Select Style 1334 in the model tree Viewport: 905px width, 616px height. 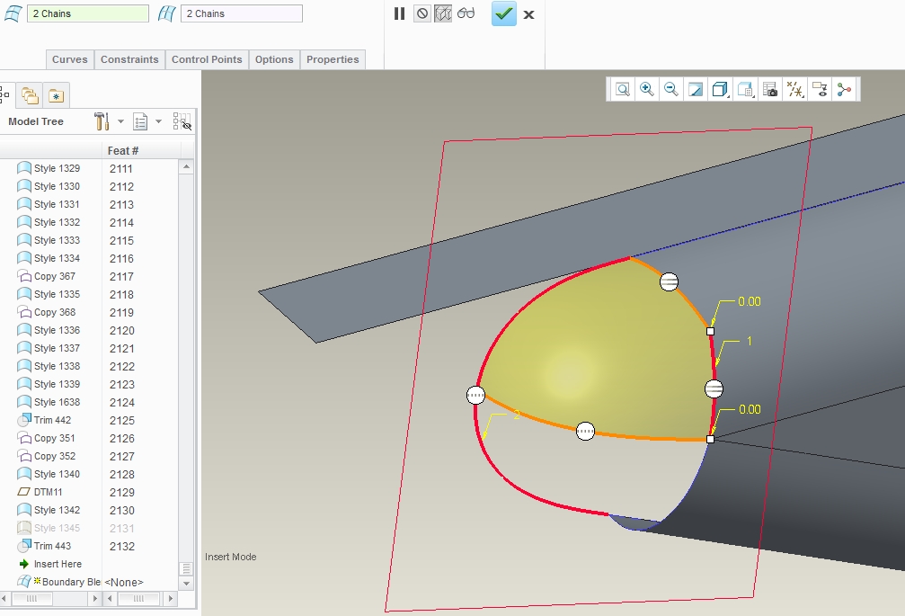(57, 258)
